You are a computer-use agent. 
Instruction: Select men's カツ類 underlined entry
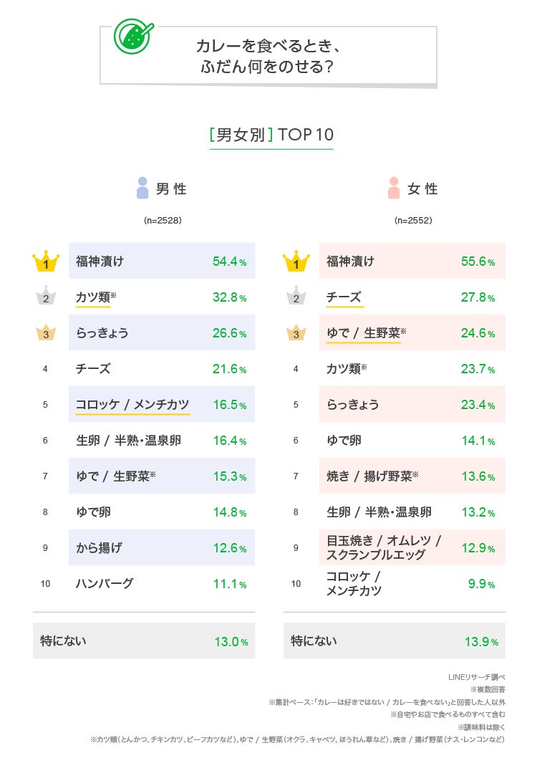(x=93, y=297)
